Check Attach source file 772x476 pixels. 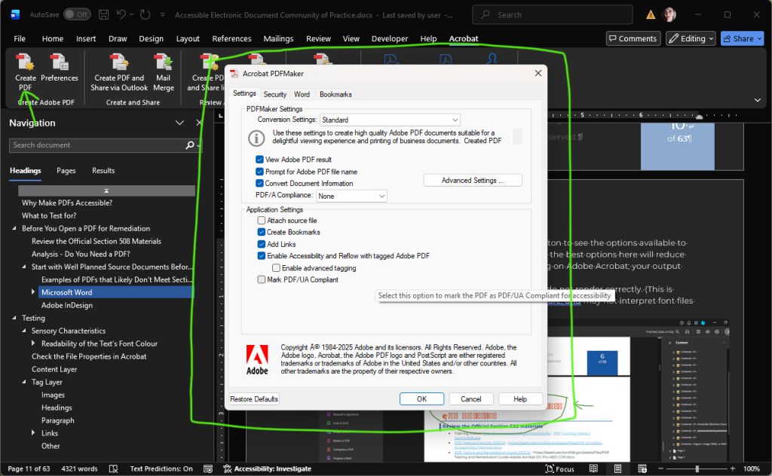[x=262, y=220]
